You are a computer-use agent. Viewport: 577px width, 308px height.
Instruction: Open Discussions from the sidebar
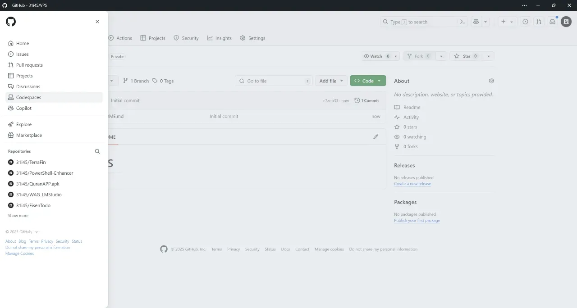54,86
